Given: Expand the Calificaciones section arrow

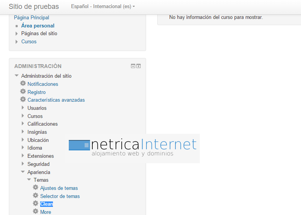Looking at the screenshot, I should coord(23,124).
